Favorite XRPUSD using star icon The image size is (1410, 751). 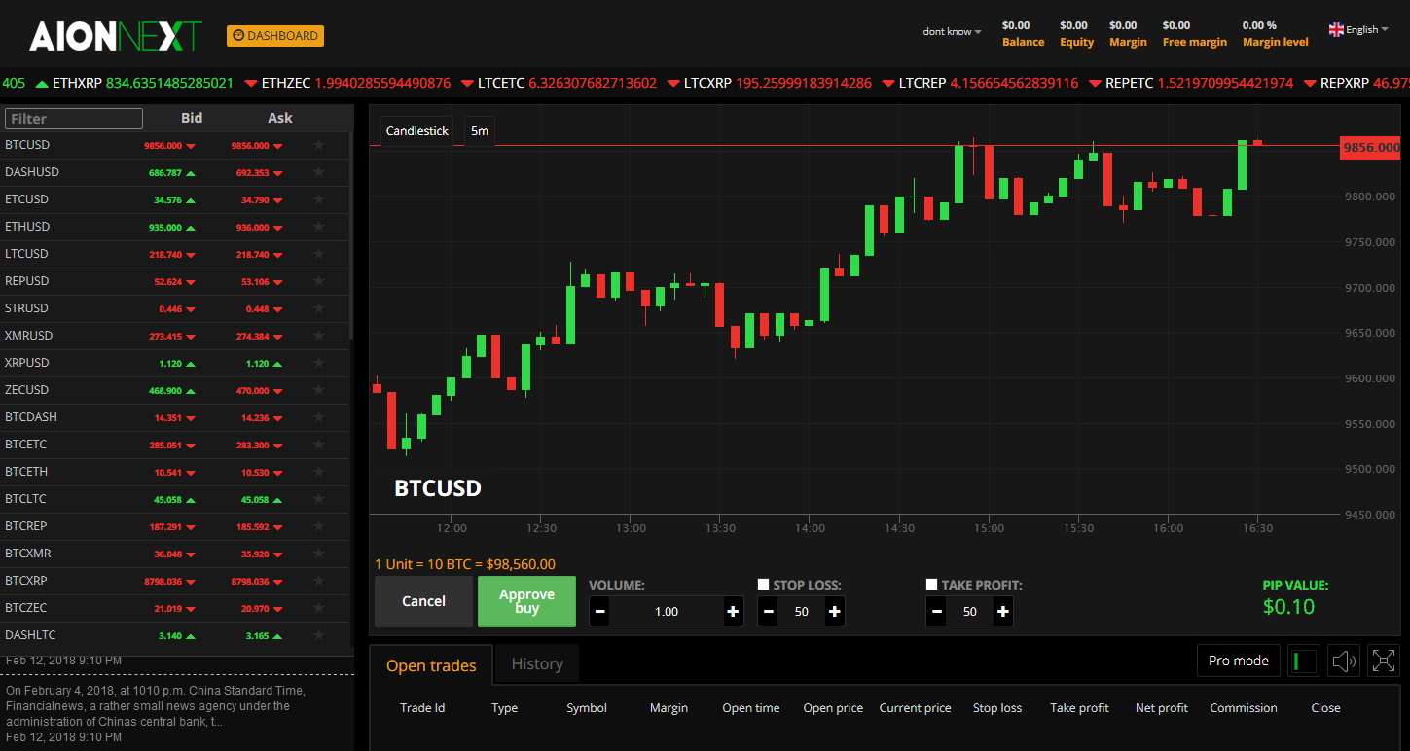click(318, 363)
